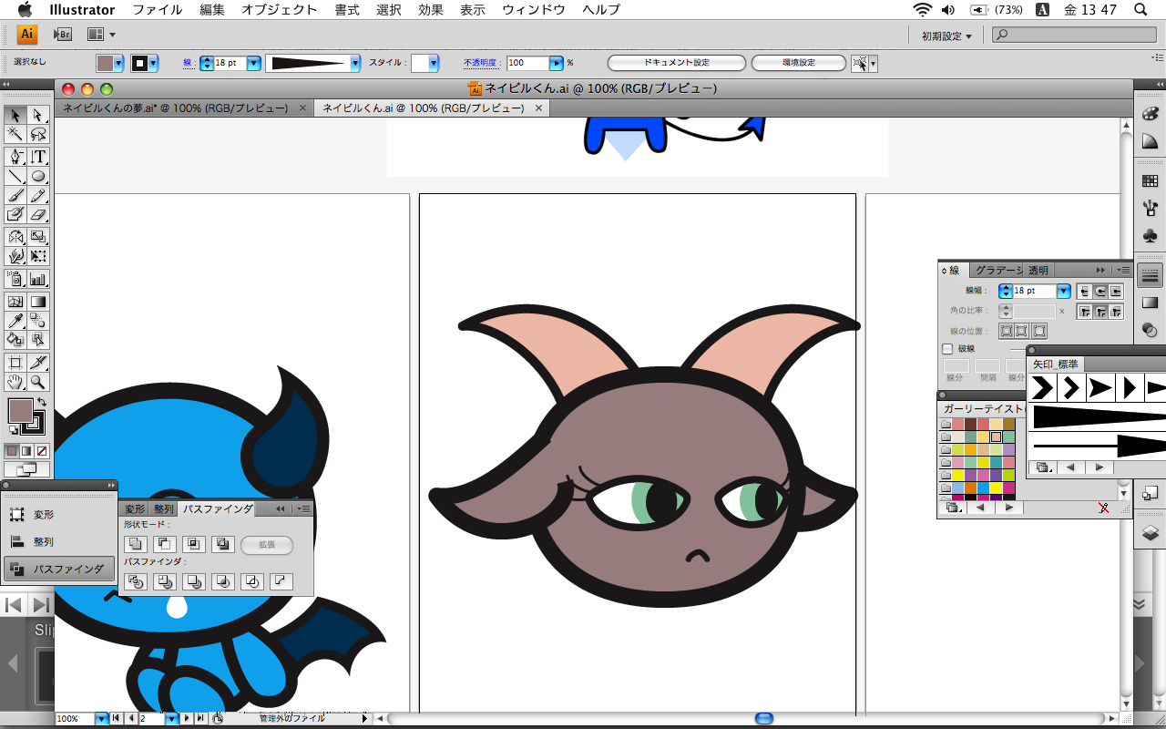Click the first shape mode icon in Pathfinder

(x=136, y=545)
